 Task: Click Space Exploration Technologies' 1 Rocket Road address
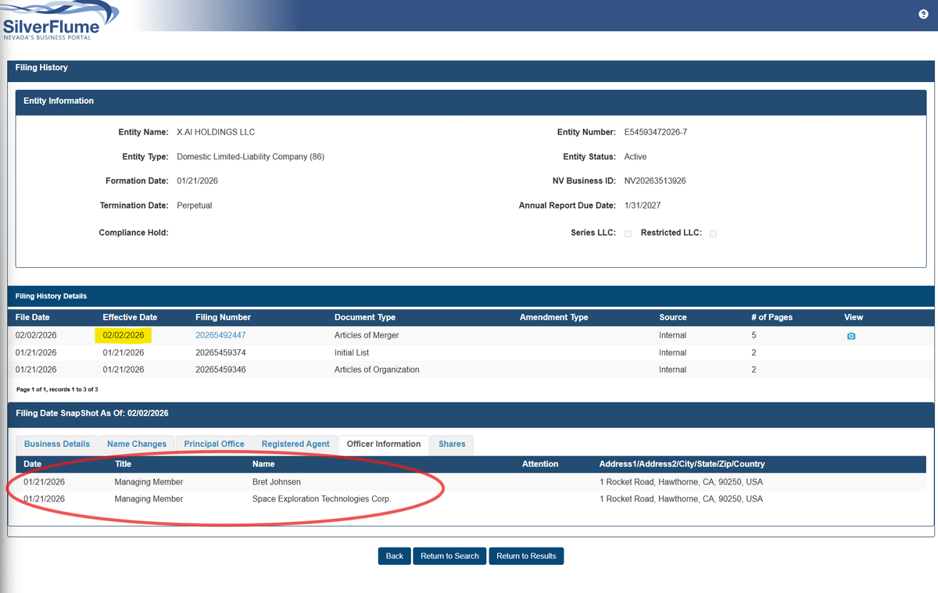point(681,498)
